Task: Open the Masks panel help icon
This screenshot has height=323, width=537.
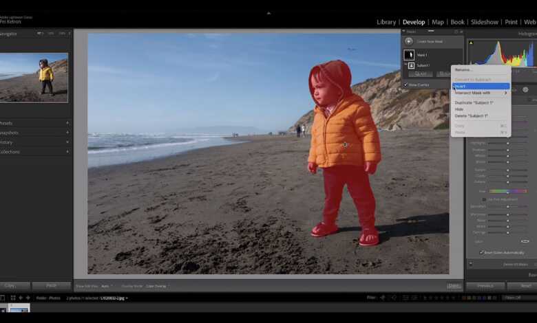Action: point(456,32)
